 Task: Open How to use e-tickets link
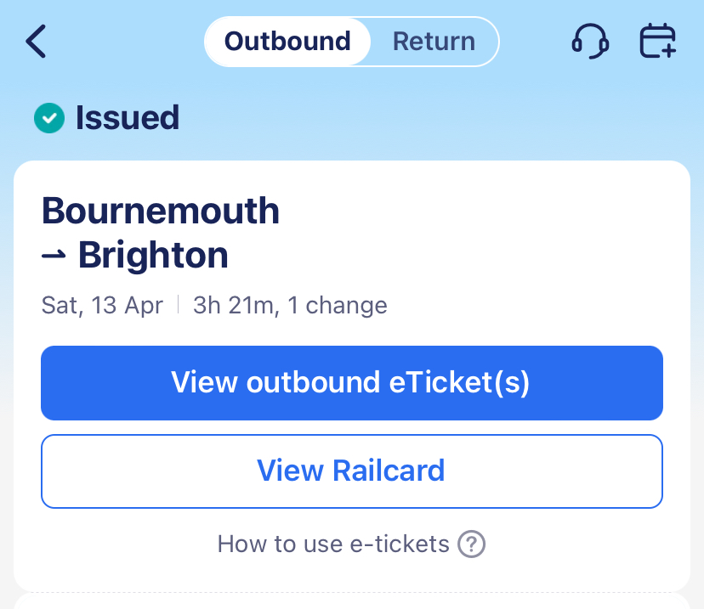click(x=332, y=544)
